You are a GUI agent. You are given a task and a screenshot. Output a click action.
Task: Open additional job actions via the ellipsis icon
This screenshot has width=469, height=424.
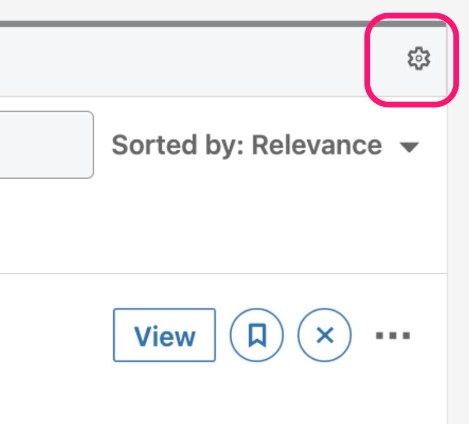(392, 335)
